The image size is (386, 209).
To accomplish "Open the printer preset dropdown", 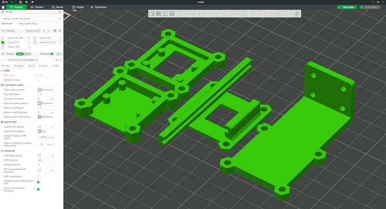I will [x=29, y=19].
